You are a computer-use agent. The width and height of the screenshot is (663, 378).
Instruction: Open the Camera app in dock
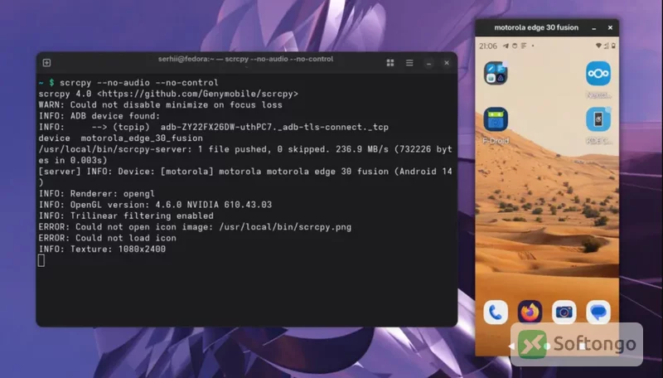point(564,313)
